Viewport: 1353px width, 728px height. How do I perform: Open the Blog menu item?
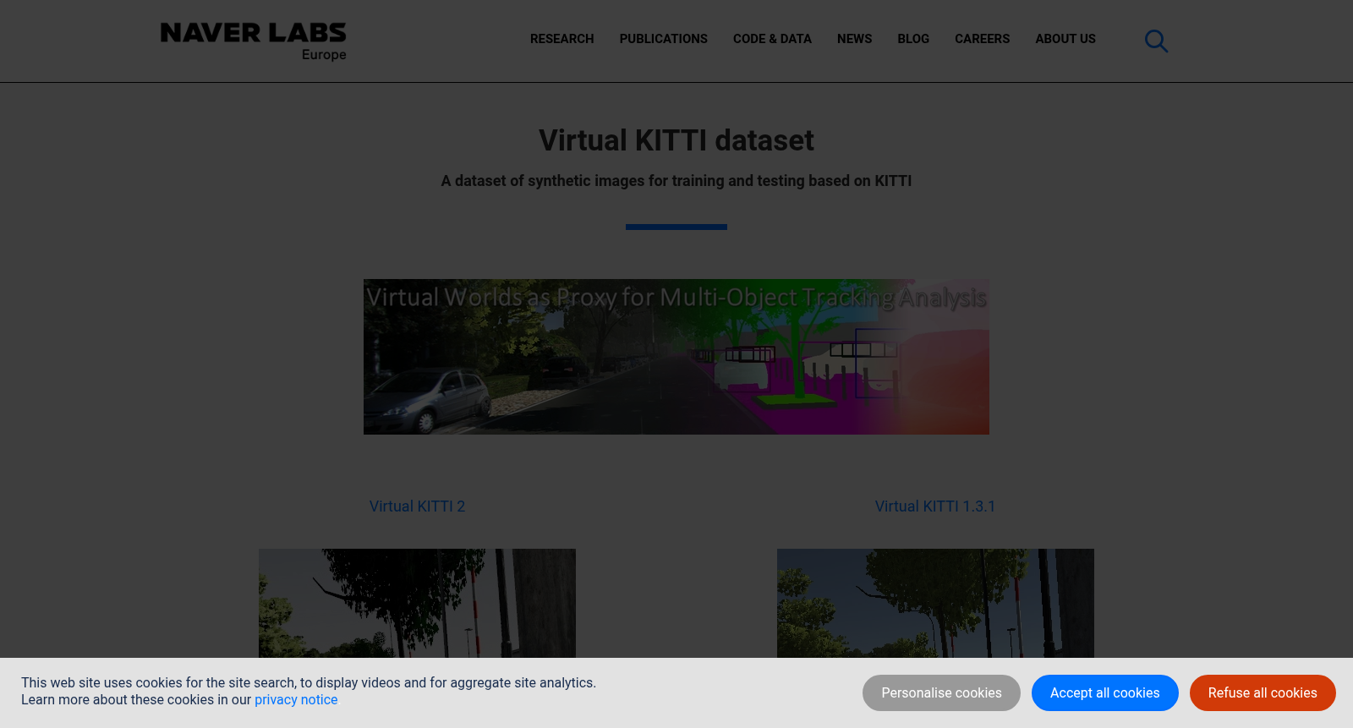913,39
